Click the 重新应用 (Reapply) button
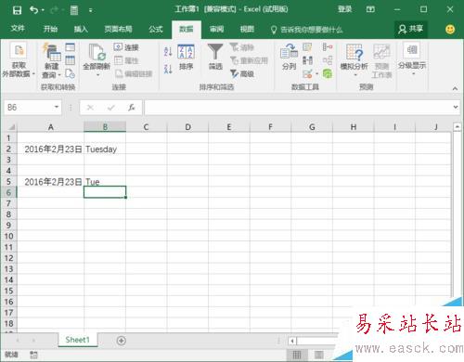This screenshot has width=464, height=362. click(249, 60)
